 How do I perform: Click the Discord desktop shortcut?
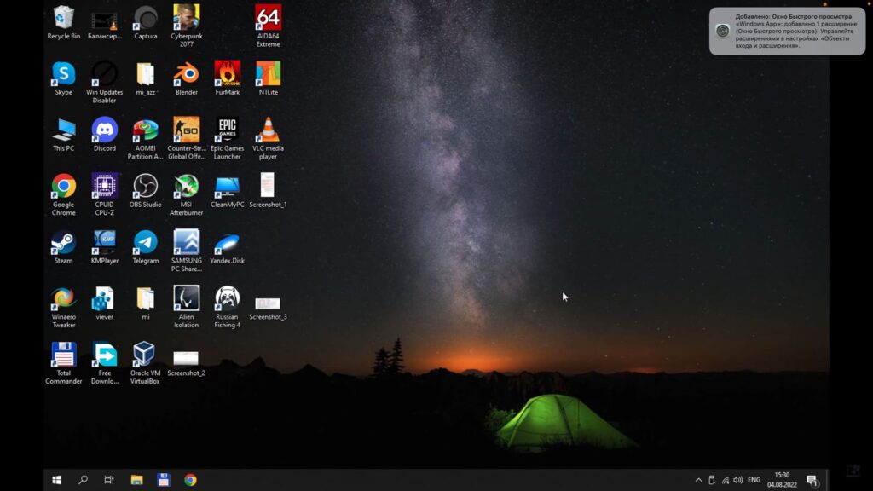(x=104, y=130)
